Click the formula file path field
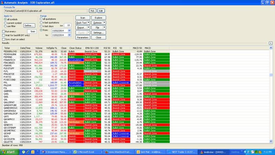The image size is (275, 155). (x=46, y=11)
